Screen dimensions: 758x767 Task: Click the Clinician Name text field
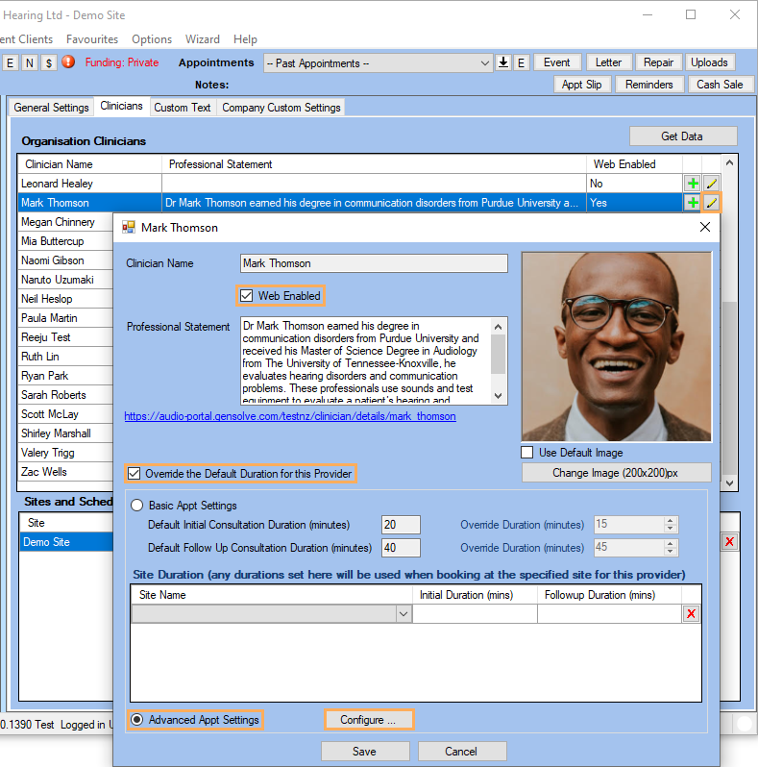click(x=374, y=263)
